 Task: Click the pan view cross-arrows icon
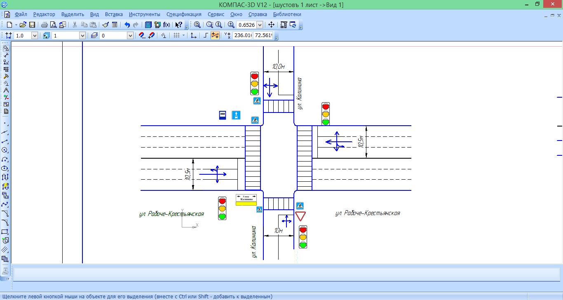coord(271,25)
